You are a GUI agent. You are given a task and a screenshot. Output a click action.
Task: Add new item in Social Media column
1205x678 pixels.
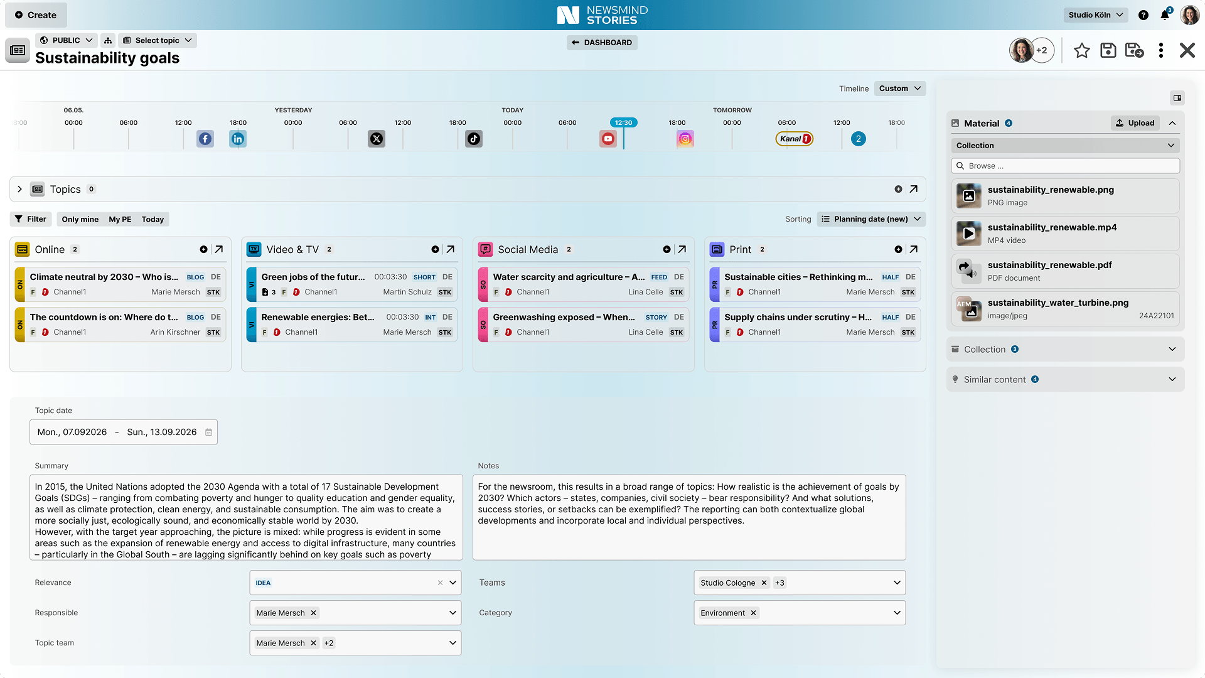(x=667, y=249)
